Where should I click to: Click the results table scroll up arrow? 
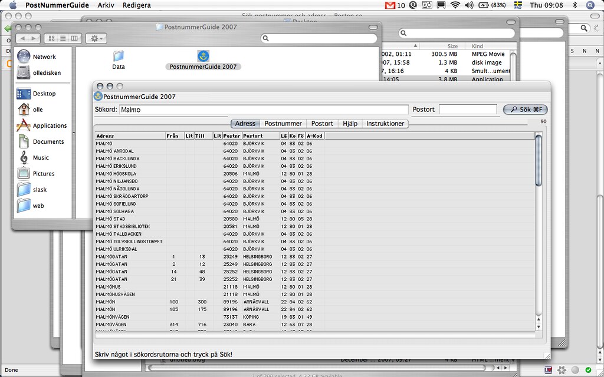pos(539,319)
